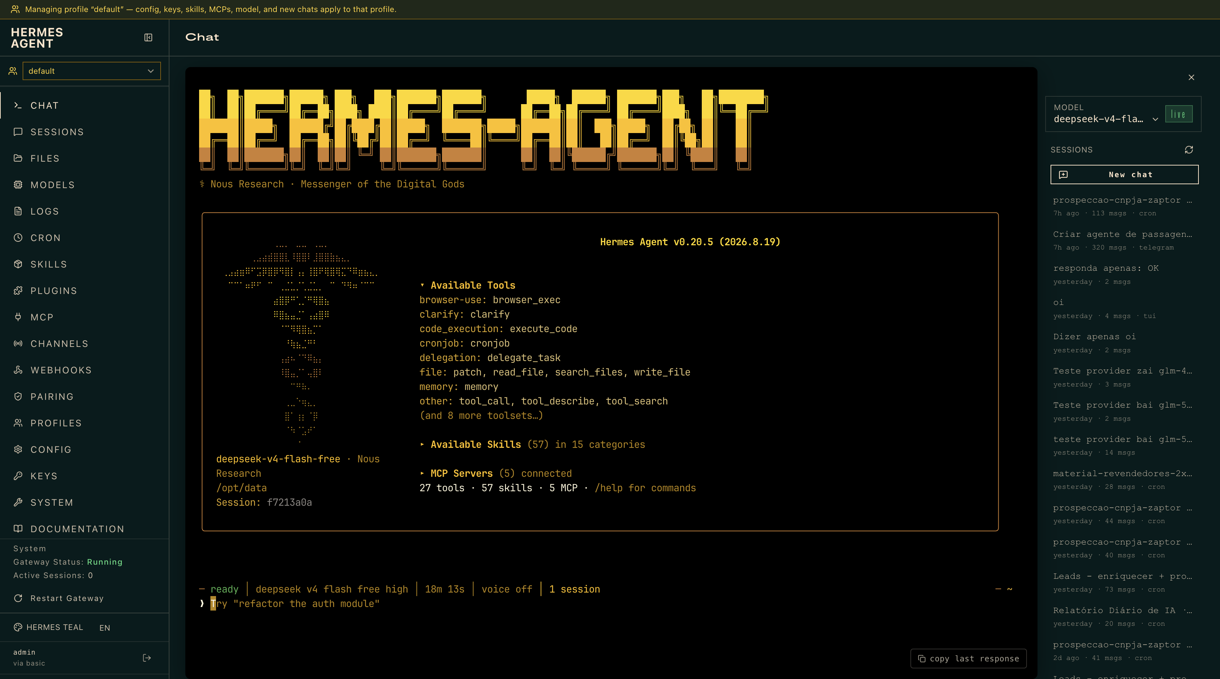Toggle the live model indicator
Screen dimensions: 1220x679
(x=1178, y=114)
